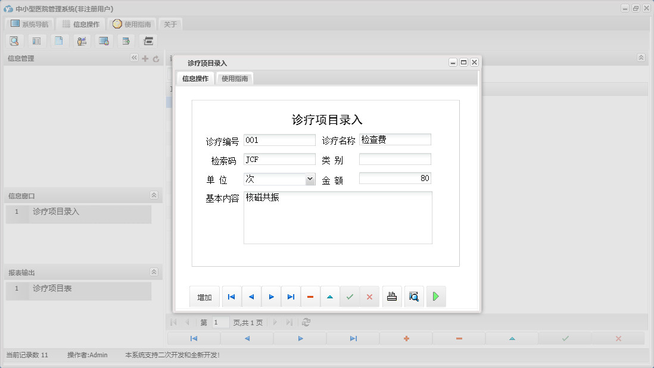
Task: Open the 系统导航 menu
Action: (28, 24)
